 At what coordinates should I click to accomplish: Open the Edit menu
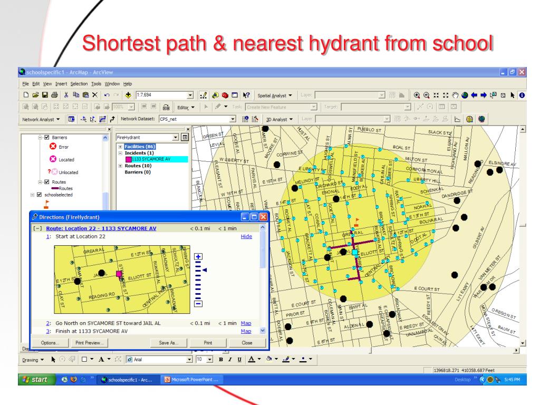(36, 84)
